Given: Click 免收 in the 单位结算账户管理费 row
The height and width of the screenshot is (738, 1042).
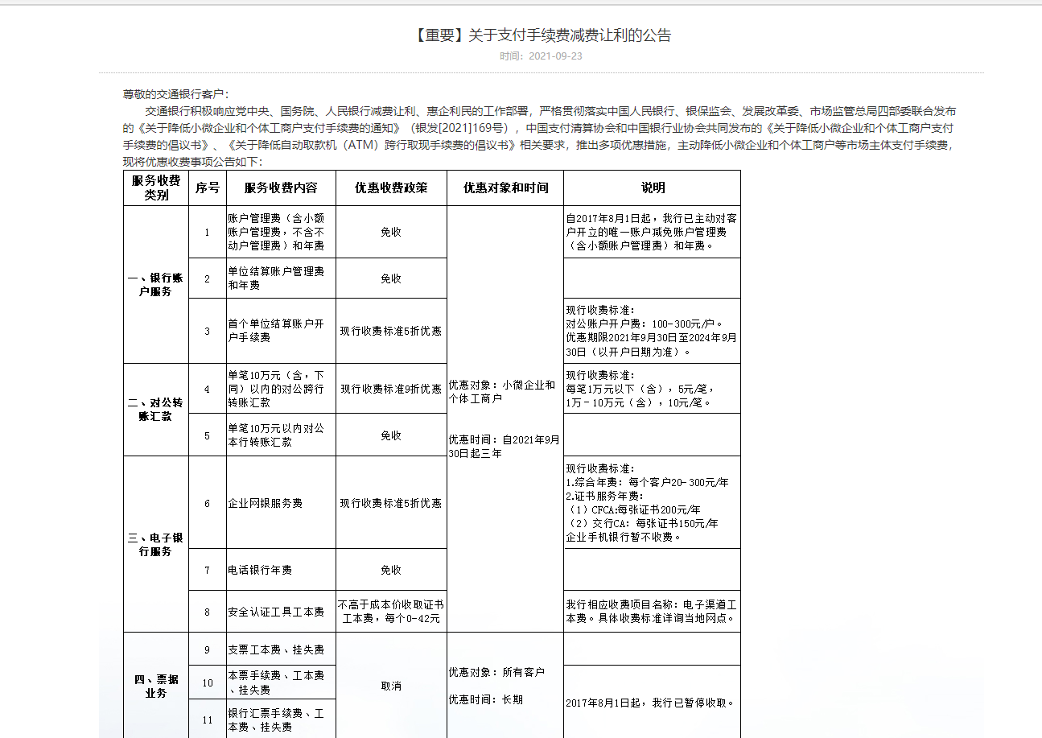Looking at the screenshot, I should coord(391,278).
